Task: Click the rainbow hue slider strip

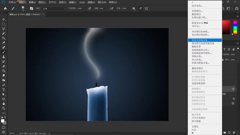Action: click(235, 27)
